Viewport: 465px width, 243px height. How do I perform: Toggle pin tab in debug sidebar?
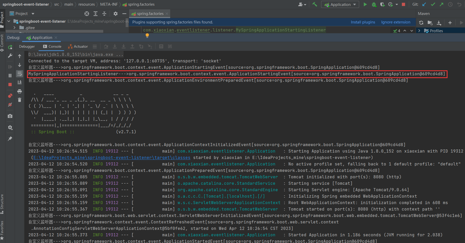[10, 139]
